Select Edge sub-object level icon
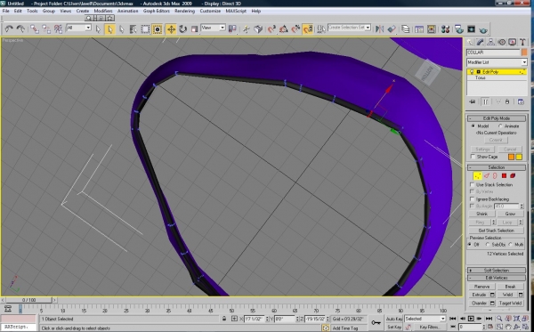 click(487, 175)
